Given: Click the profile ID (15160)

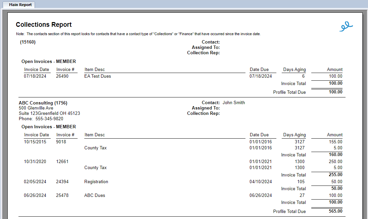Looking at the screenshot, I should [x=28, y=42].
